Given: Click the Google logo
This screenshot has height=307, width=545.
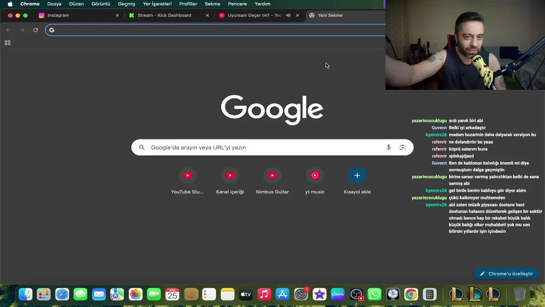Looking at the screenshot, I should coord(272,110).
